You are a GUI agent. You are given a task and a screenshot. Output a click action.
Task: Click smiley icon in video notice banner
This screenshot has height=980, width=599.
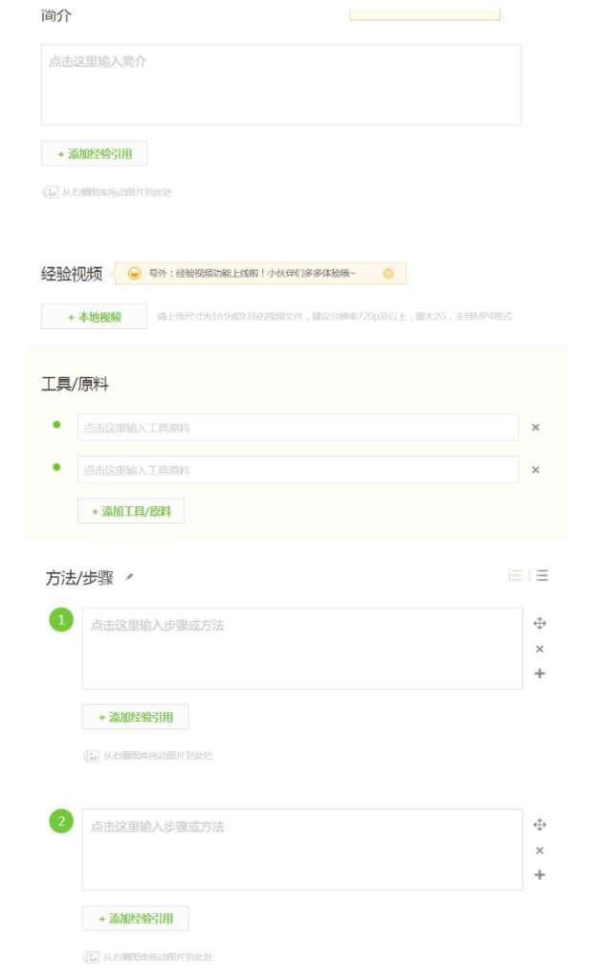[x=134, y=273]
